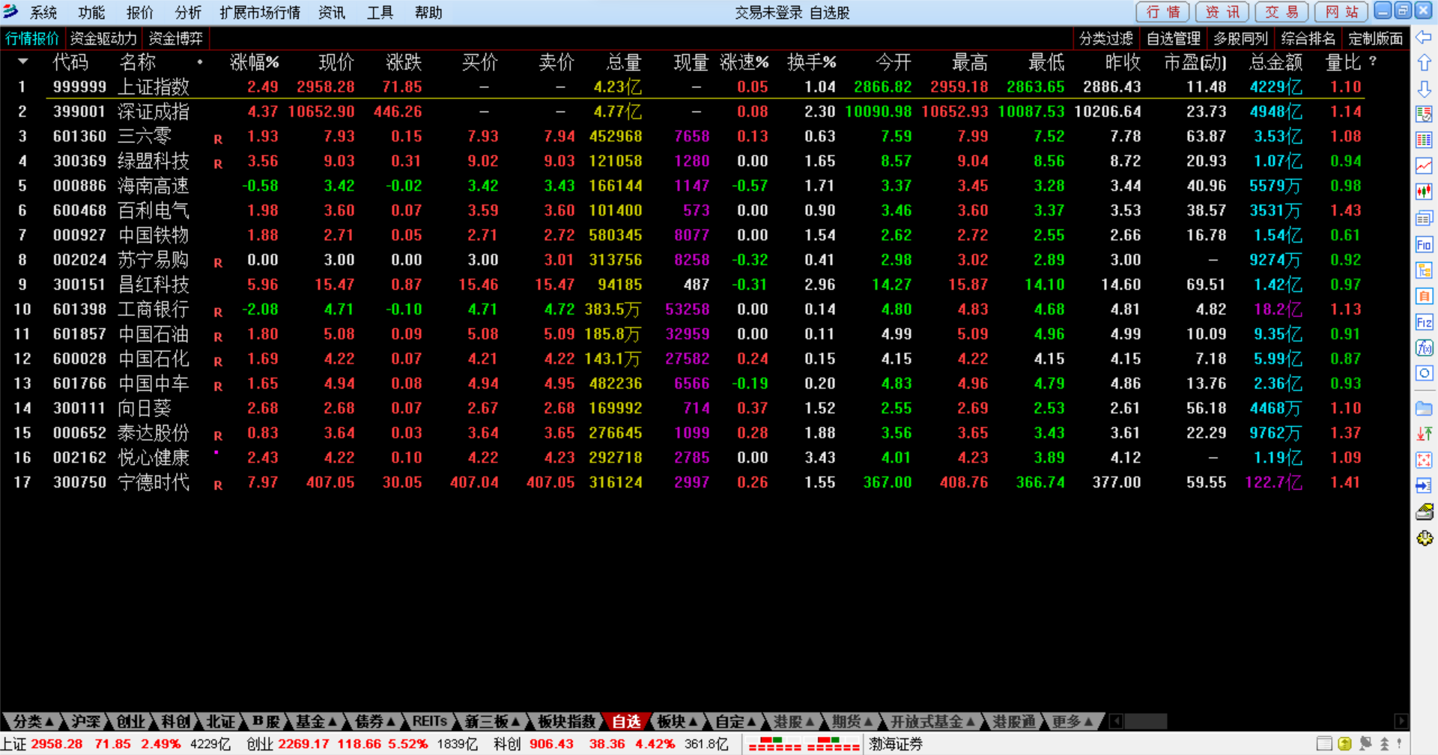The height and width of the screenshot is (755, 1438).
Task: Expand the 更多 dropdown tab at bottom
Action: tap(1072, 721)
